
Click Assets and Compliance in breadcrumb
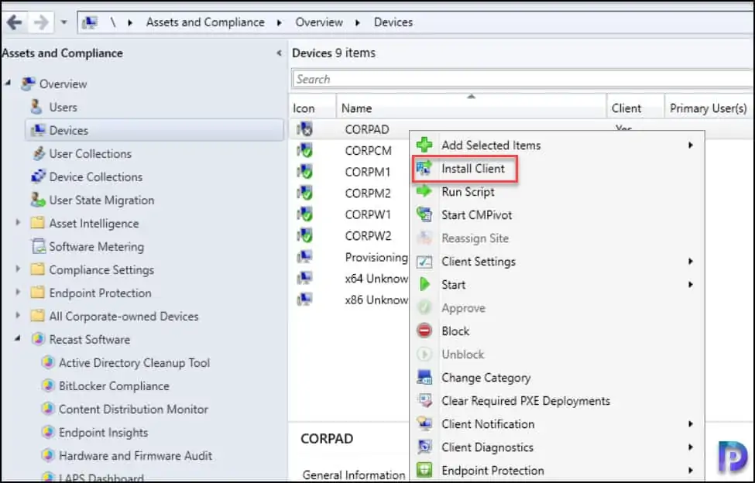pos(205,22)
